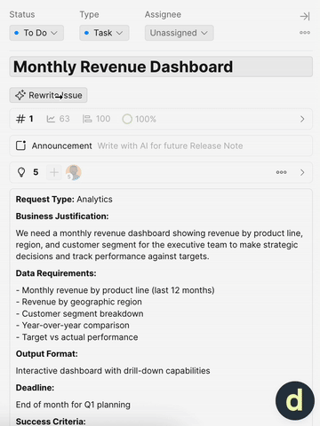Click the Monthly Revenue Dashboard title field
Image resolution: width=320 pixels, height=426 pixels.
[x=161, y=67]
